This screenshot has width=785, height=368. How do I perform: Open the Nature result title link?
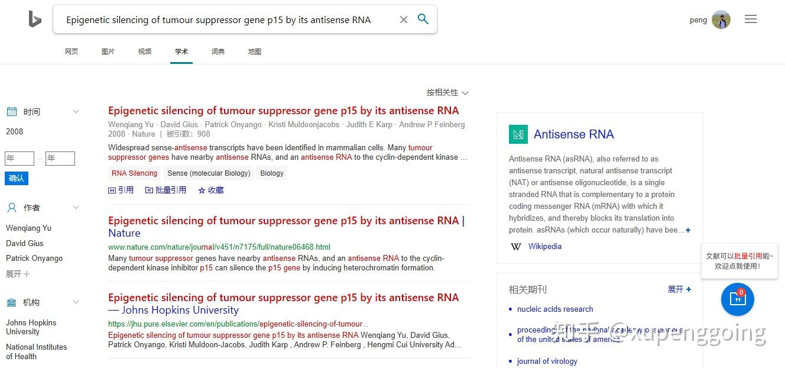(287, 227)
